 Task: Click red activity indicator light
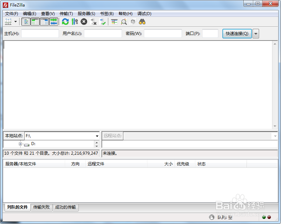269,217
